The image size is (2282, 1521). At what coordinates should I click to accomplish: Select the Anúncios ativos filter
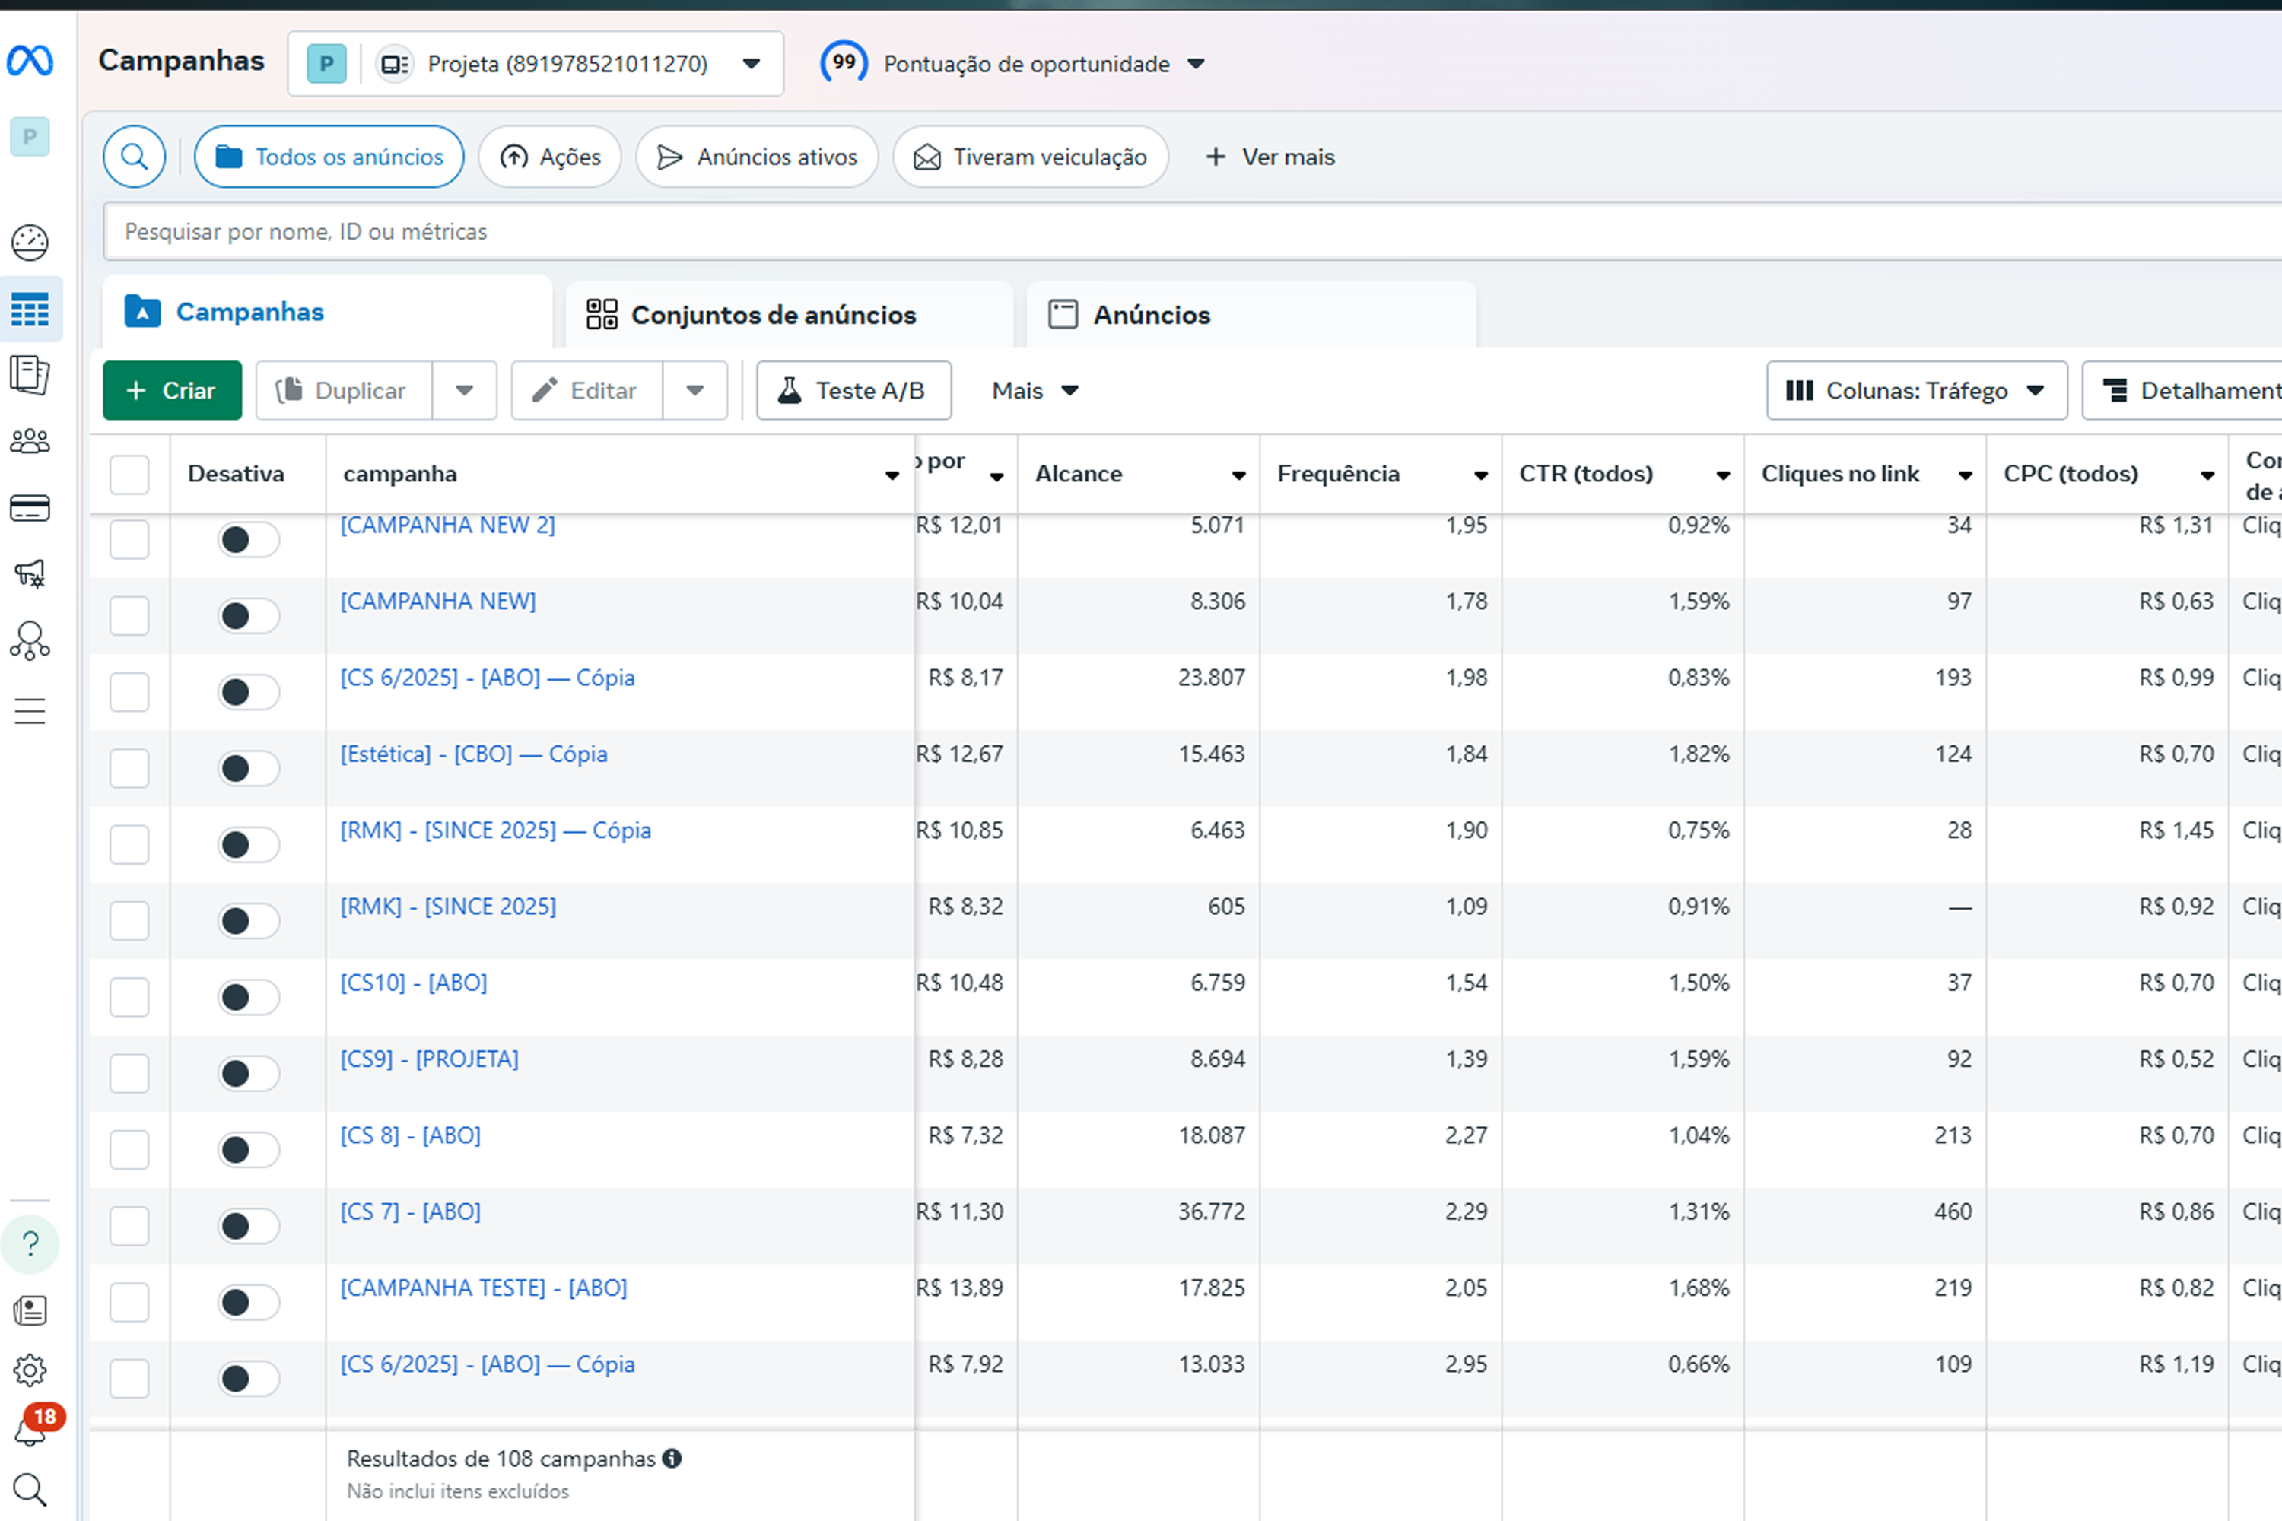point(757,157)
